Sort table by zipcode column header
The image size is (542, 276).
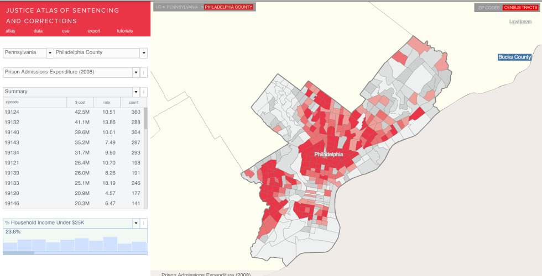click(x=34, y=102)
